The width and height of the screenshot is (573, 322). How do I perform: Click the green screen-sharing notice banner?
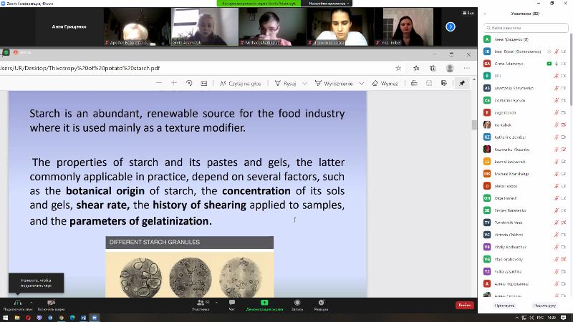coord(259,4)
